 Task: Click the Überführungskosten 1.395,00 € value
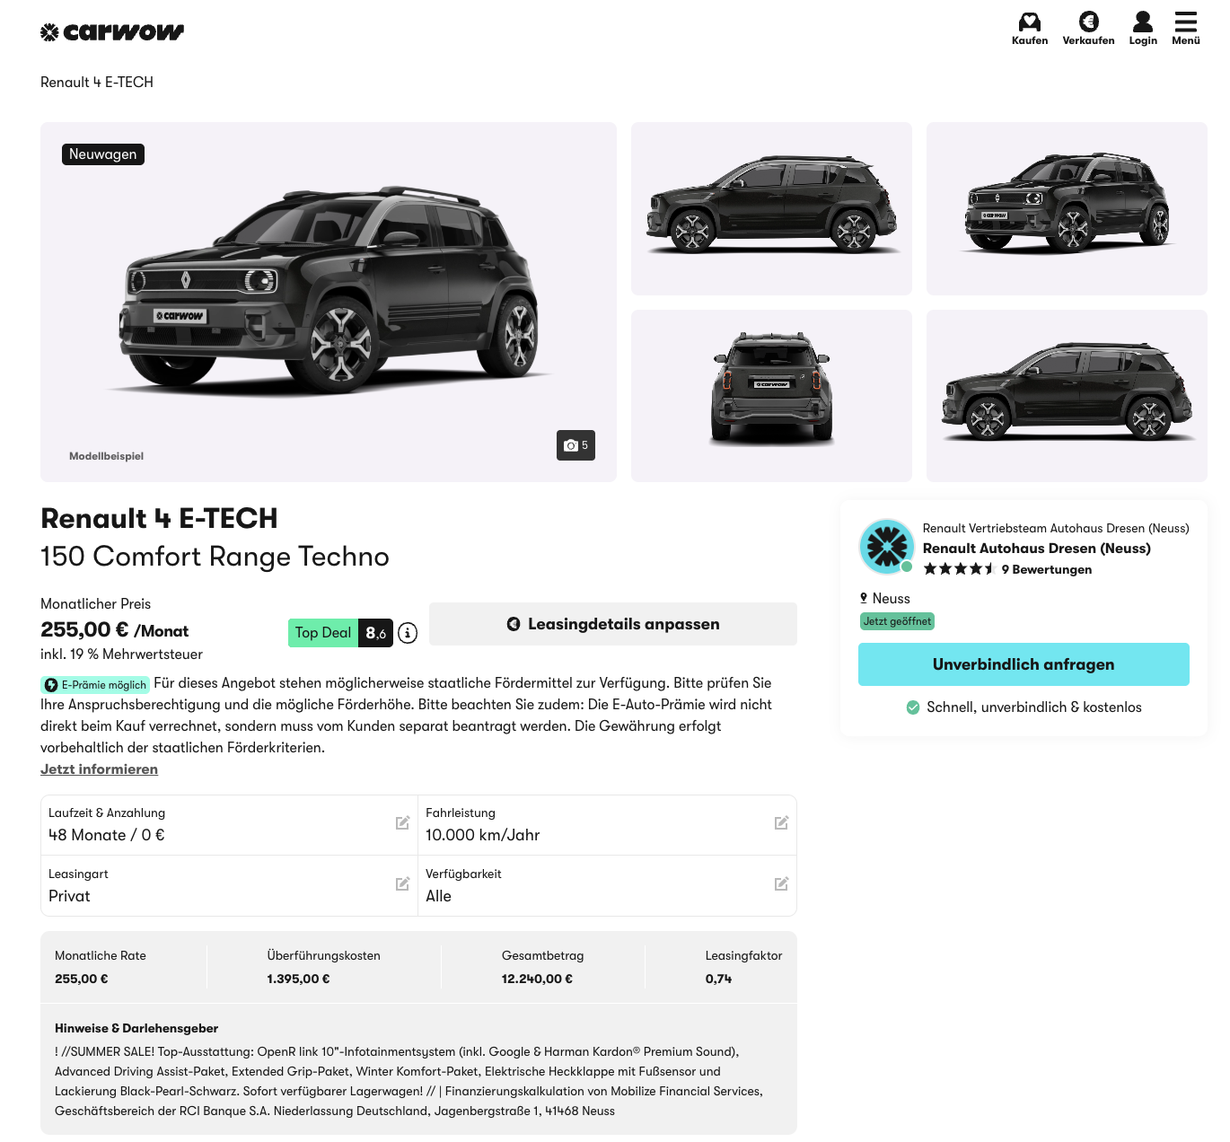pyautogui.click(x=298, y=979)
